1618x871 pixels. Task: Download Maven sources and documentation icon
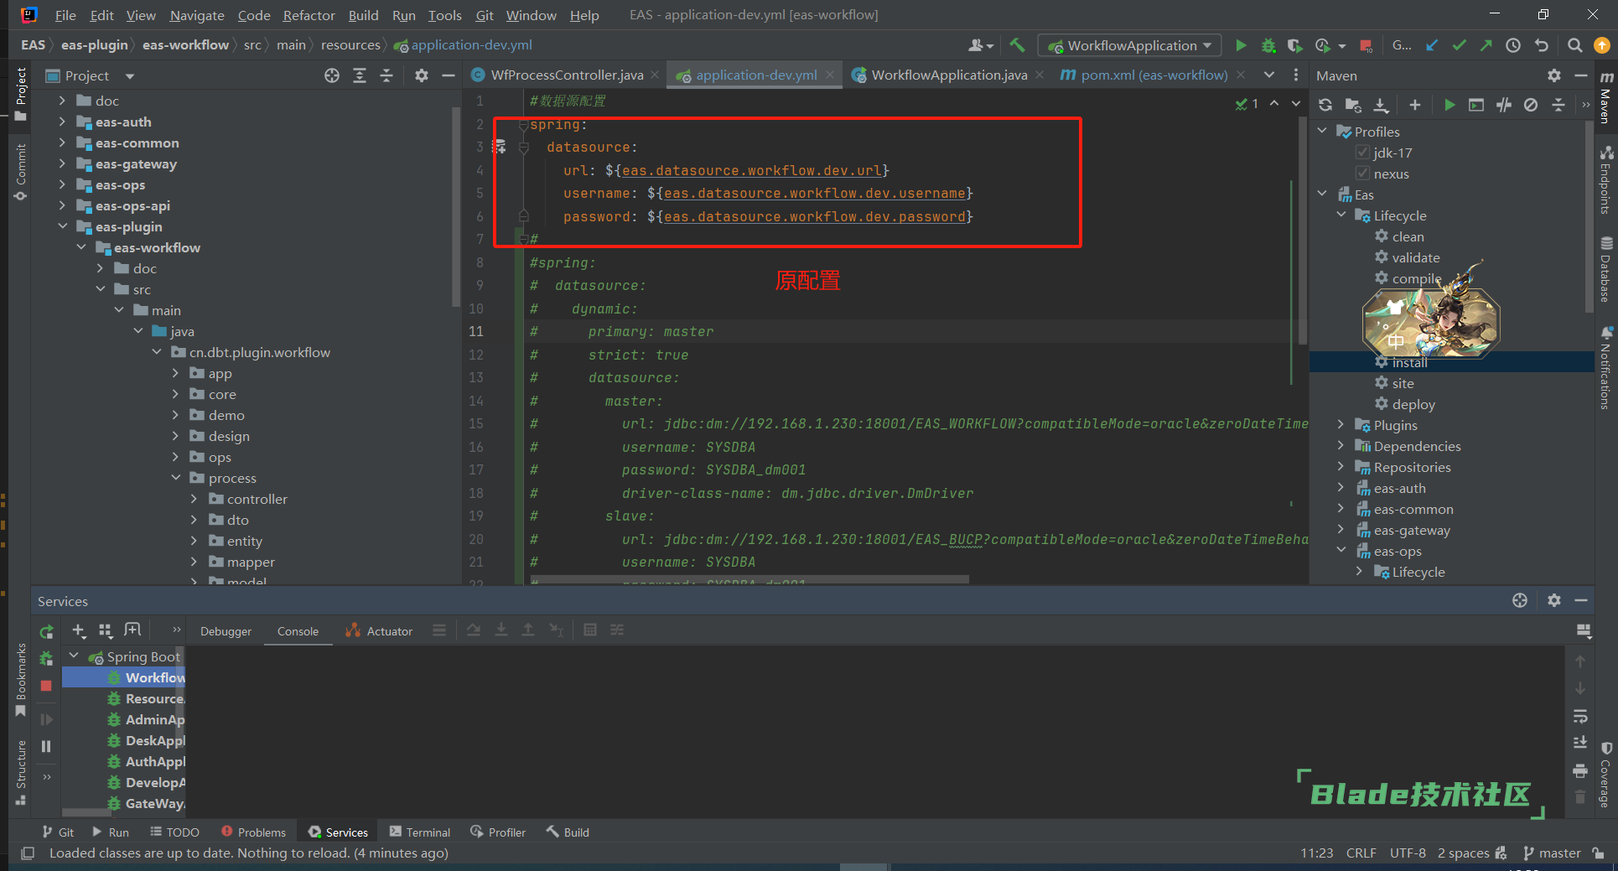coord(1381,105)
